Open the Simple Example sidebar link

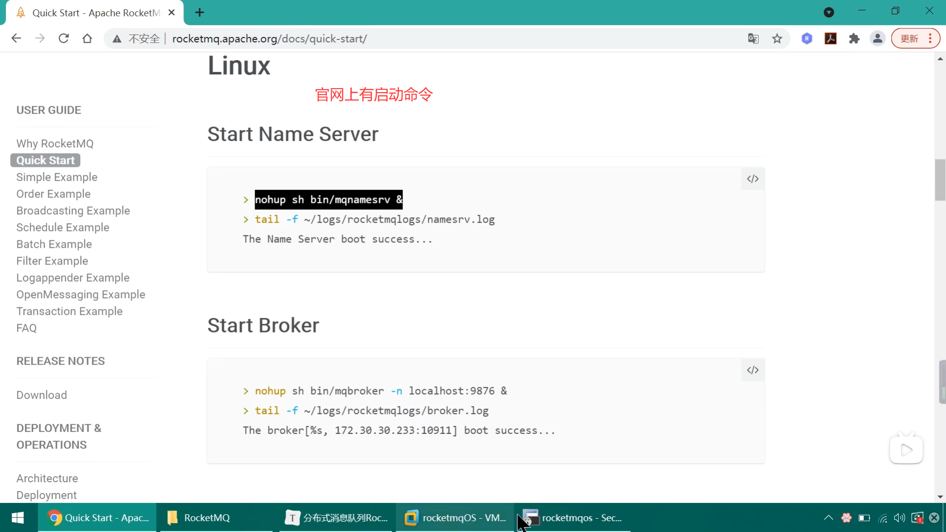(x=57, y=177)
